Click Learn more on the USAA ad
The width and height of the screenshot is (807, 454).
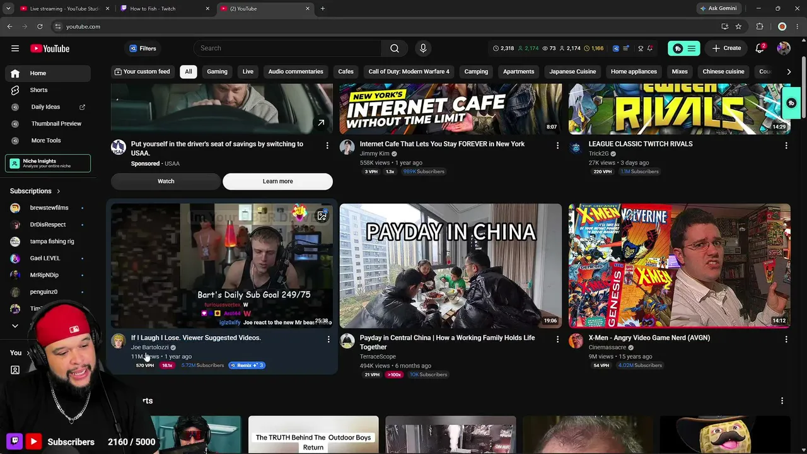point(277,182)
